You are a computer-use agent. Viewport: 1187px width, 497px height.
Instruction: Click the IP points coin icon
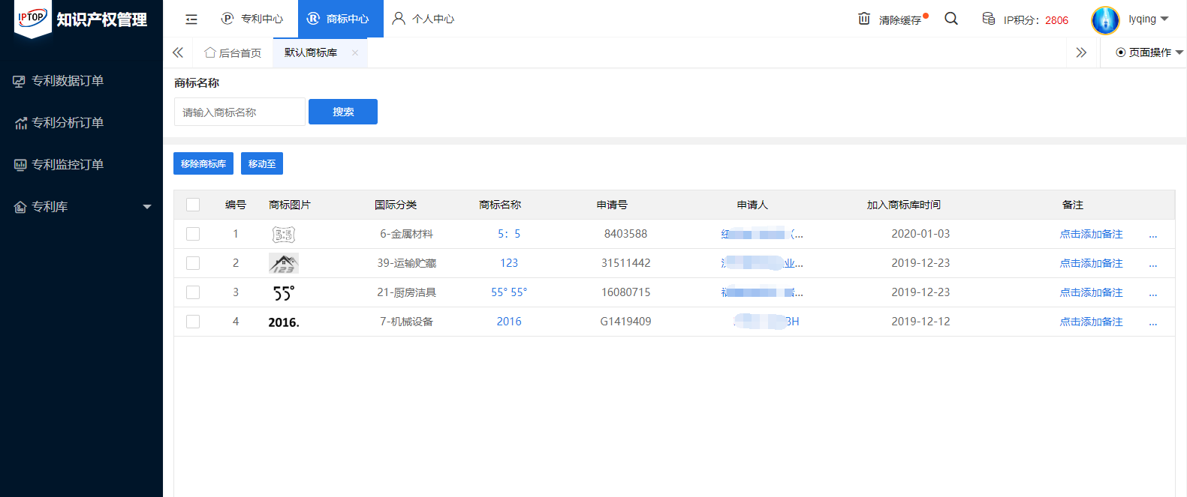coord(989,19)
